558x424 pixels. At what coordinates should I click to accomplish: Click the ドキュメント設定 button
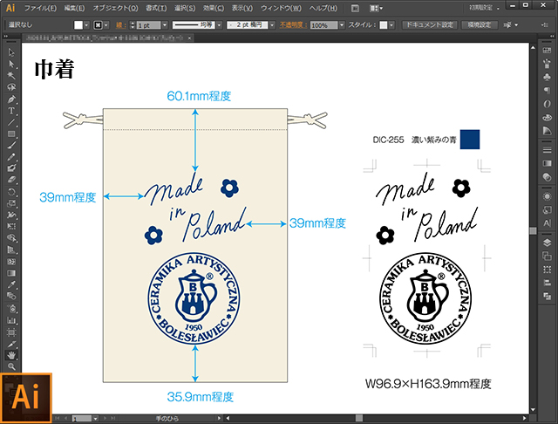coord(430,25)
